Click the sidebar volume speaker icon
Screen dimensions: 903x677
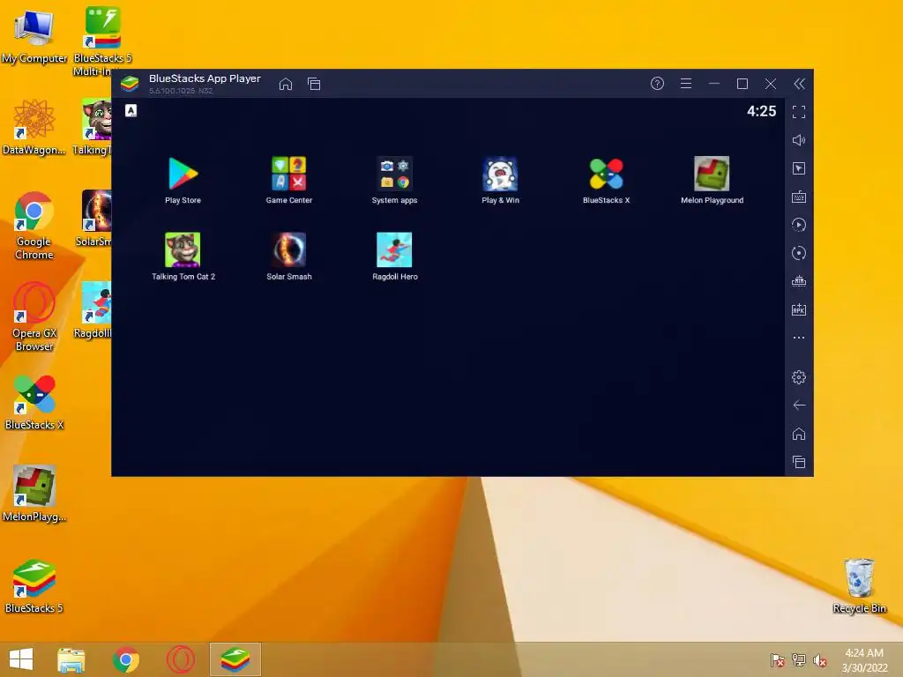tap(799, 140)
